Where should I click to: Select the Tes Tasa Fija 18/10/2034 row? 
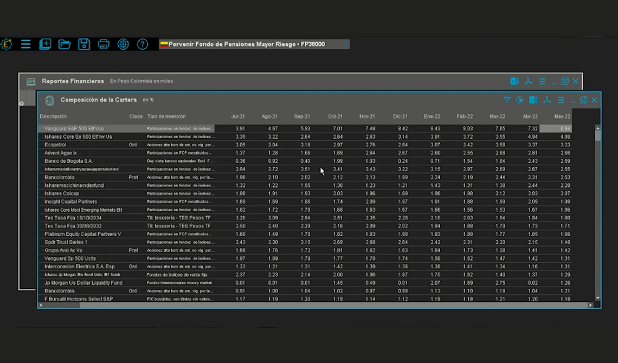coord(305,218)
